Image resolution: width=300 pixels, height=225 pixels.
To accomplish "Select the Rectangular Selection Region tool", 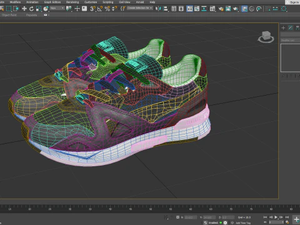I will click(x=9, y=9).
